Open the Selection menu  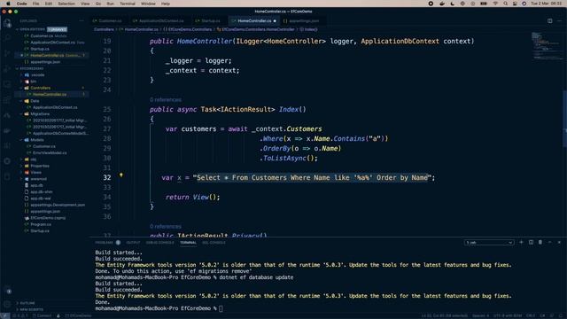coord(66,4)
